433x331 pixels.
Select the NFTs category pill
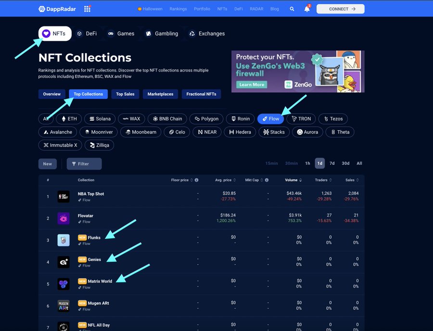[x=55, y=34]
